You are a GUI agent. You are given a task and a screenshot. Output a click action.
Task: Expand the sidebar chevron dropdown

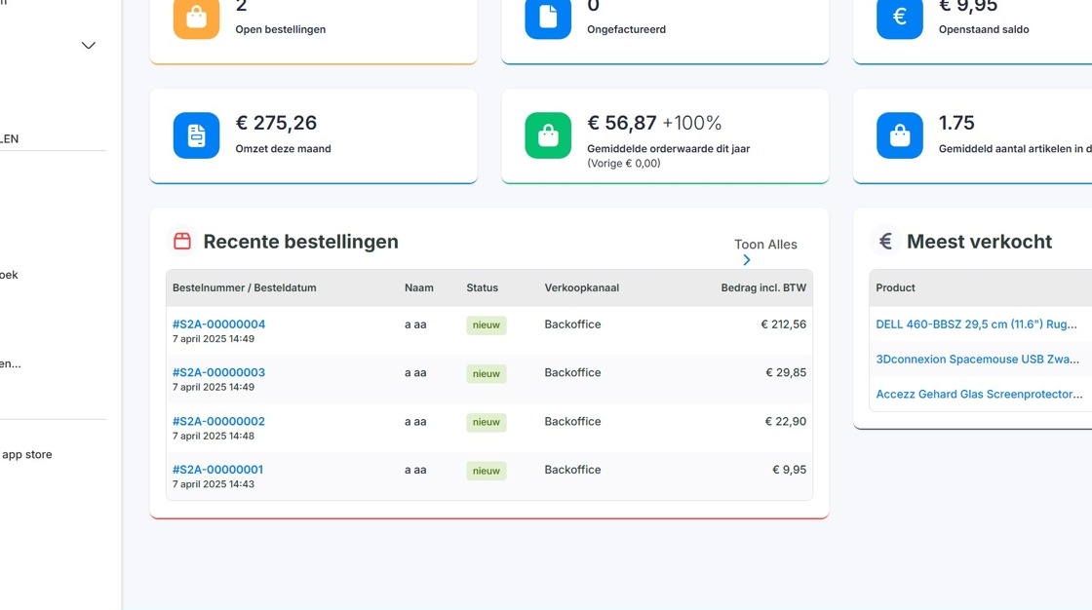click(89, 45)
